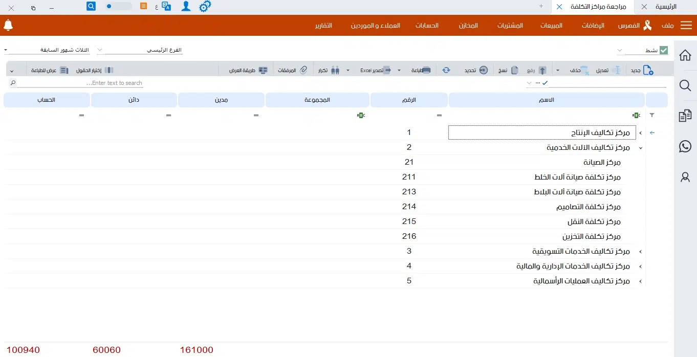The image size is (697, 357).
Task: Click the print (طباعة) toolbar icon
Action: pyautogui.click(x=426, y=70)
